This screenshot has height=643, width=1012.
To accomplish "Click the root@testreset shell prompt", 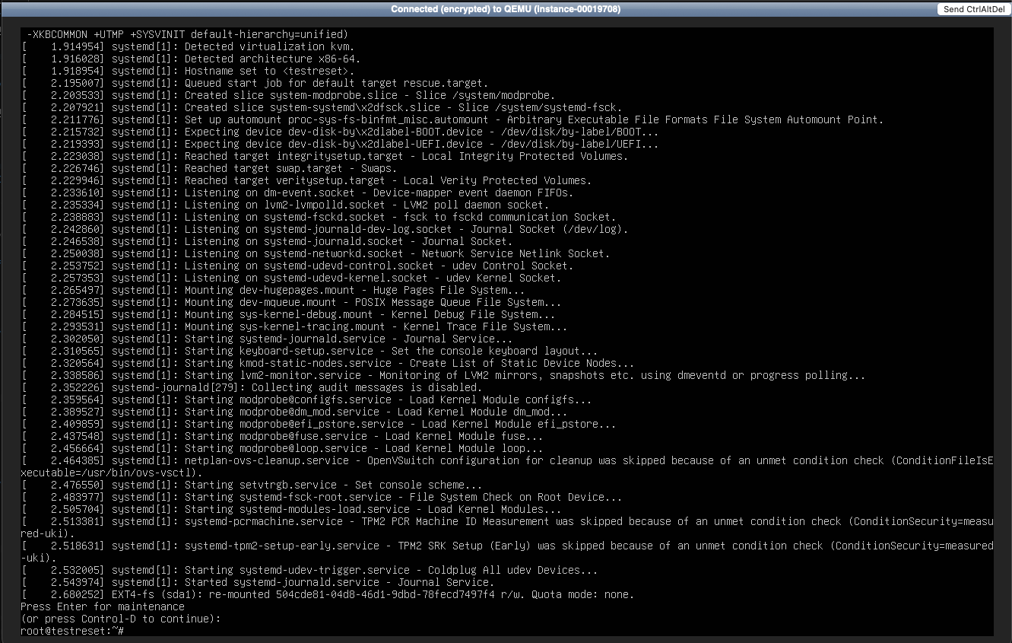I will (71, 631).
